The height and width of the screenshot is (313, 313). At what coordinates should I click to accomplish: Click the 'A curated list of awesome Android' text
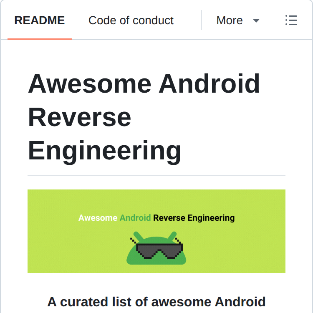click(156, 302)
